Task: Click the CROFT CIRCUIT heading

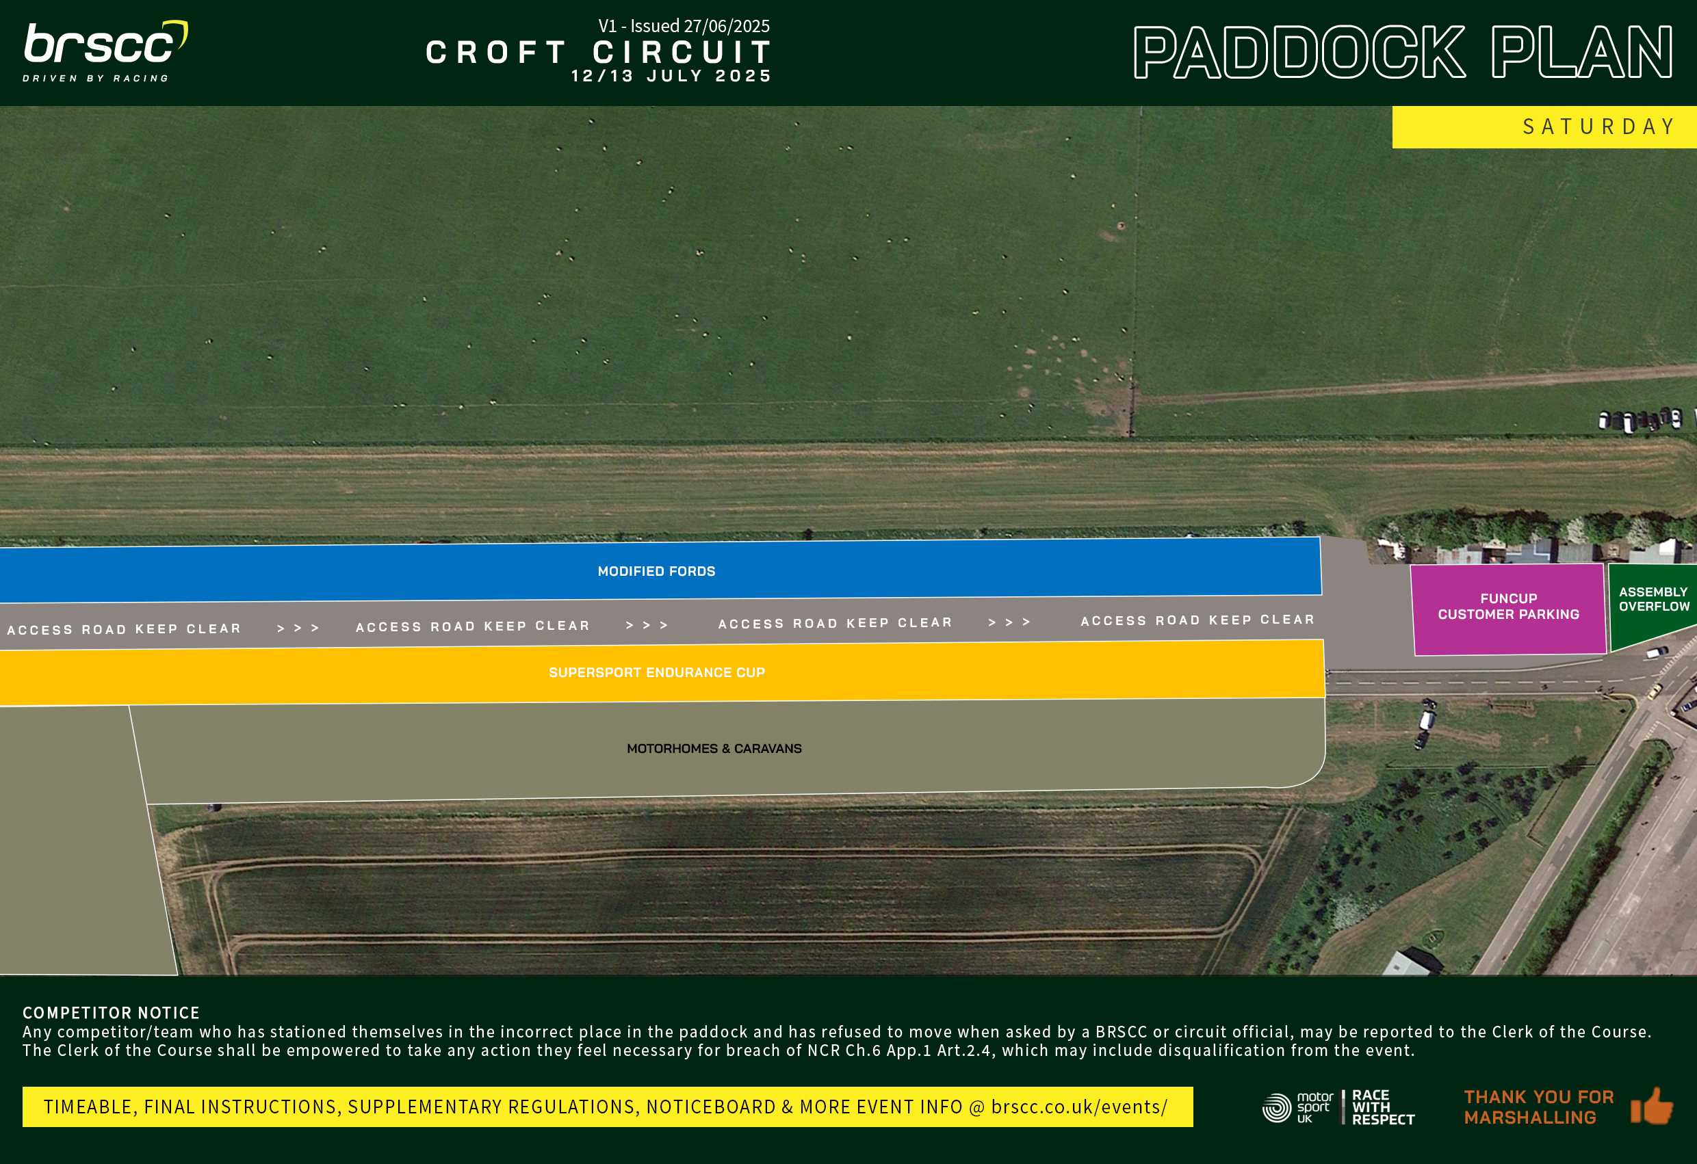Action: [598, 52]
